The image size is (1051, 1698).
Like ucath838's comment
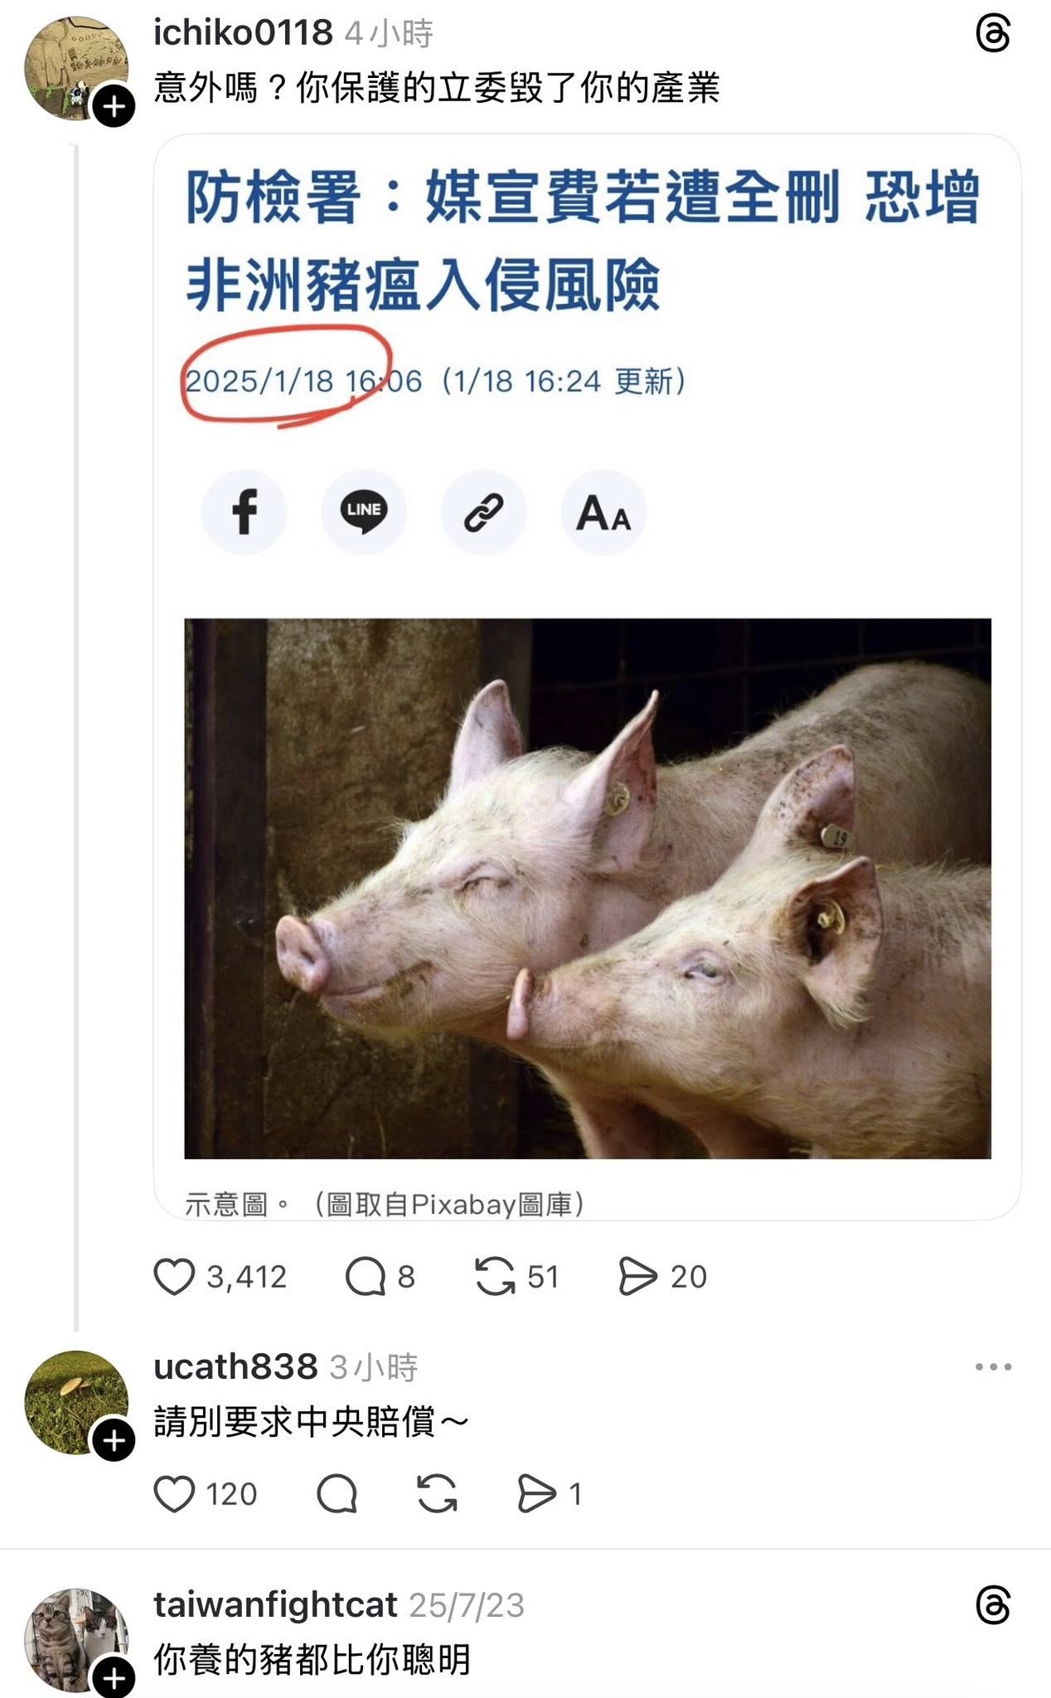pos(174,1494)
